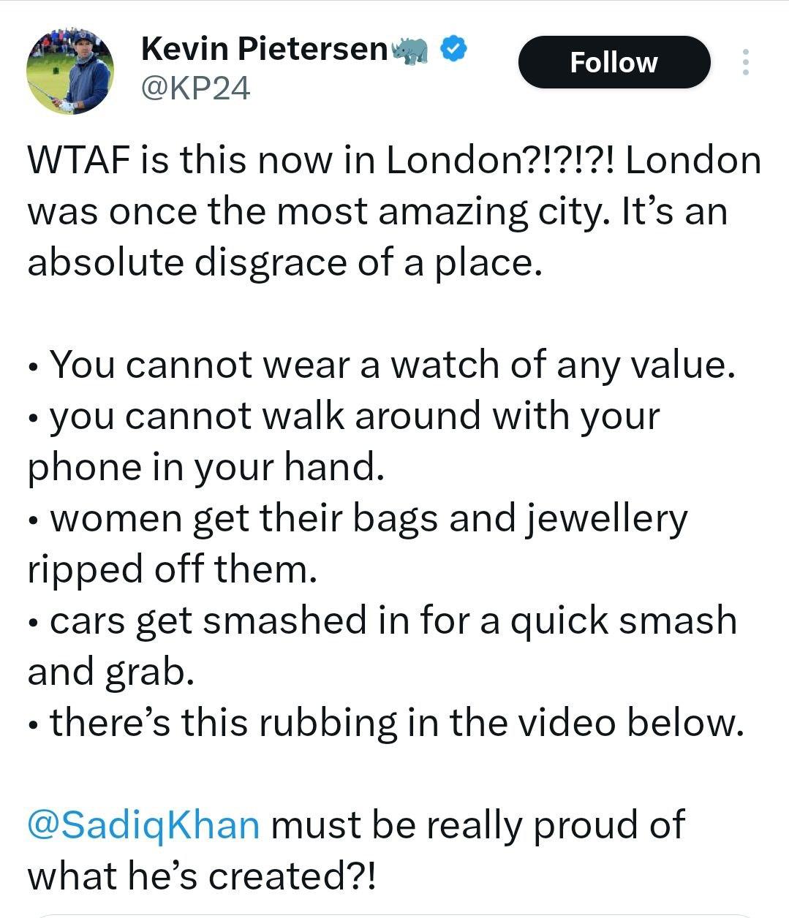The width and height of the screenshot is (789, 918).
Task: Select the 'rubbing in the video below' bullet
Action: tap(385, 723)
